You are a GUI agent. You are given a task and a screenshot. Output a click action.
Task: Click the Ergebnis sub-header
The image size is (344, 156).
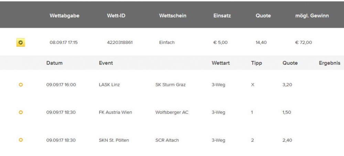330,63
